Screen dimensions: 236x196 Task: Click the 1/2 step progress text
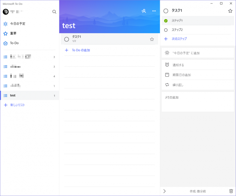74,41
